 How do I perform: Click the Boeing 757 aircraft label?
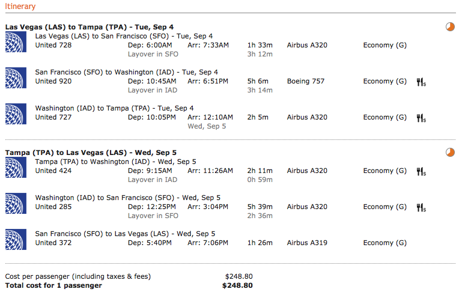(x=306, y=81)
